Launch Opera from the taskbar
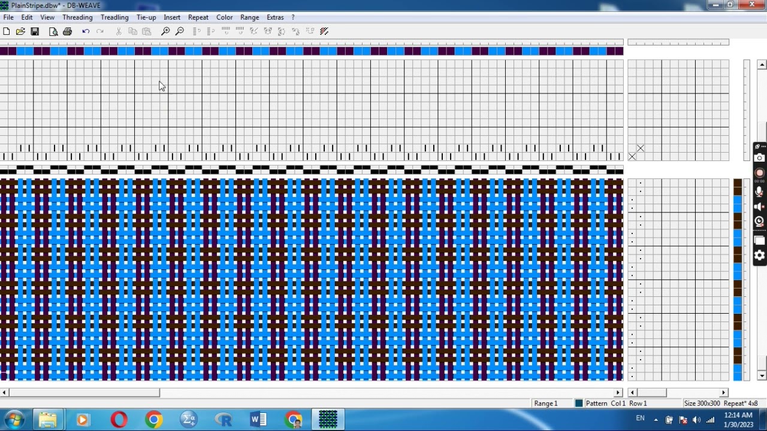Image resolution: width=767 pixels, height=431 pixels. pos(119,420)
